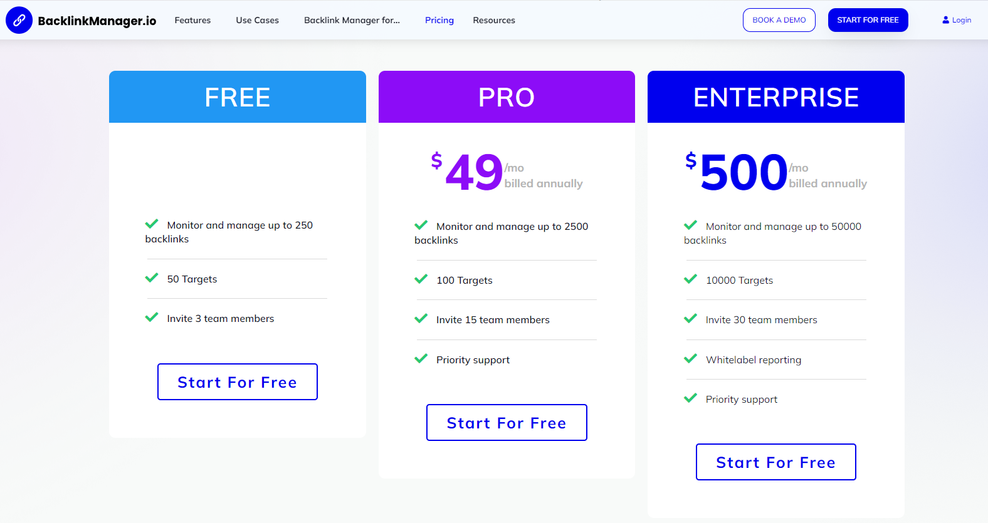Click the BacklinkManager.io chain-link logo icon
Screen dimensions: 988x523
[x=19, y=20]
